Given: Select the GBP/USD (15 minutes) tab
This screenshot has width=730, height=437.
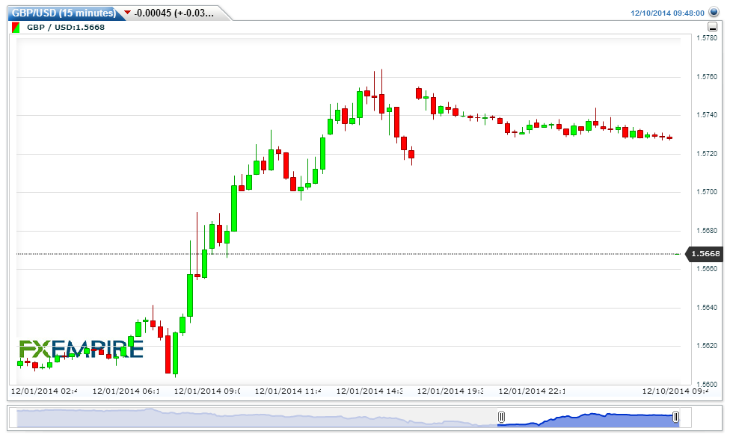Looking at the screenshot, I should tap(64, 13).
